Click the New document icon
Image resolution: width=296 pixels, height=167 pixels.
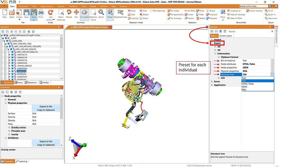(5, 13)
